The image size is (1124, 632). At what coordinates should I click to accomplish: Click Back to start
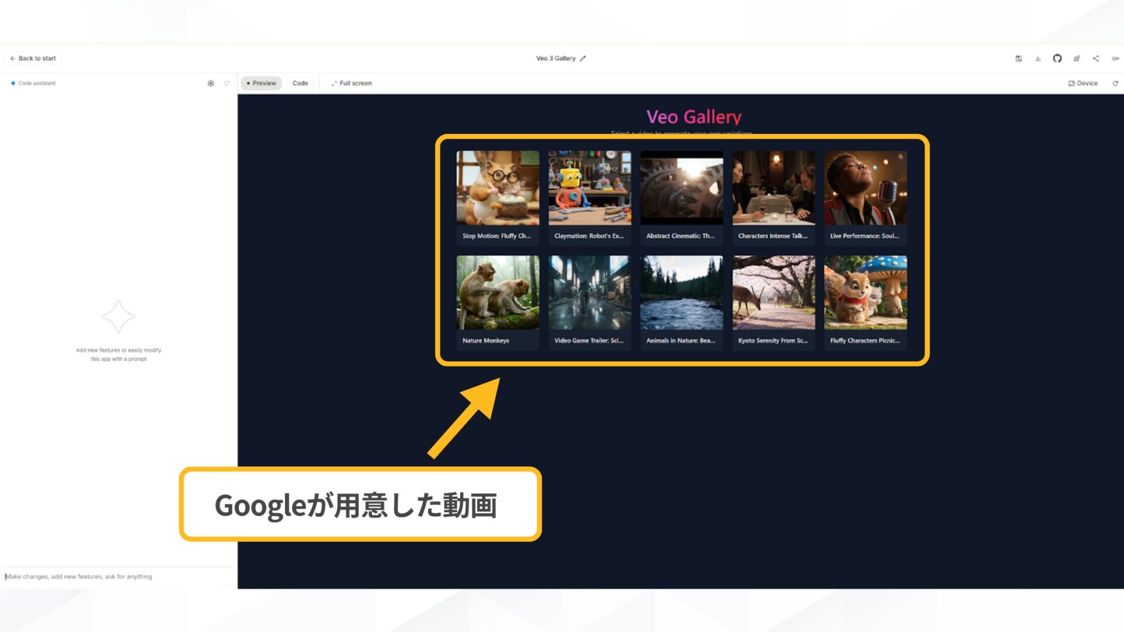[x=32, y=58]
